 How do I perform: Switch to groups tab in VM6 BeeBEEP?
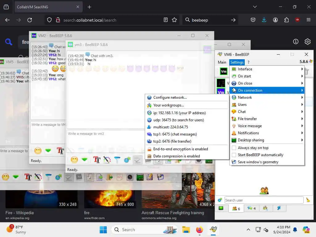(x=265, y=208)
